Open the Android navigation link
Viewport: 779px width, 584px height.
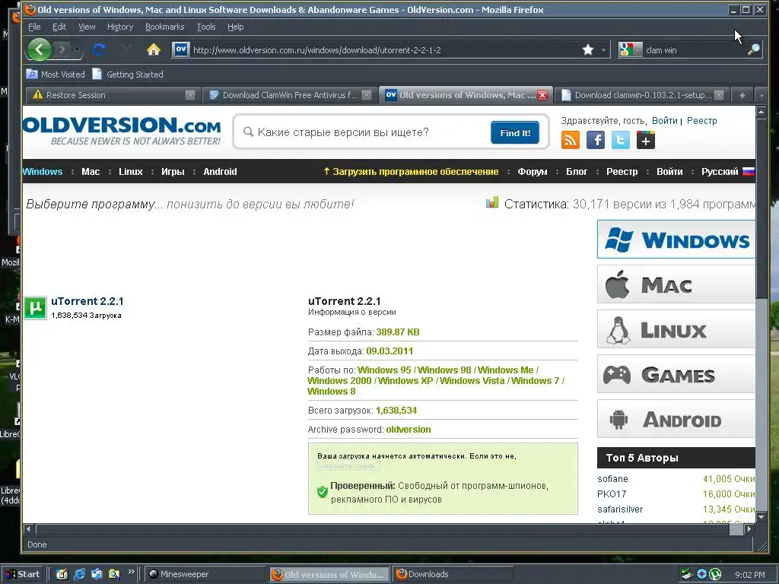click(x=220, y=171)
